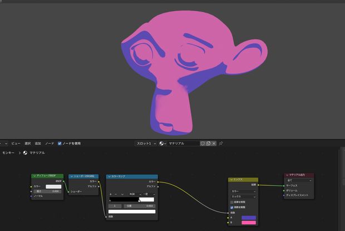This screenshot has width=345, height=231.
Task: Click the ディスプレイスメント input socket
Action: tap(284, 195)
